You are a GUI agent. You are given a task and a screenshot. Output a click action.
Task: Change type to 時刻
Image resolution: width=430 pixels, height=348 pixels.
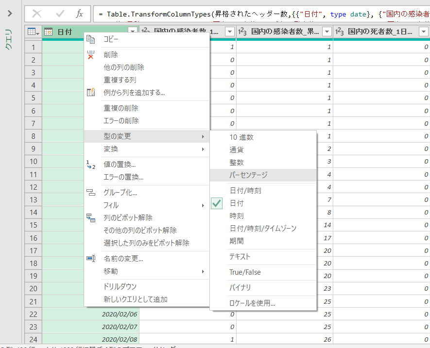[x=237, y=216]
